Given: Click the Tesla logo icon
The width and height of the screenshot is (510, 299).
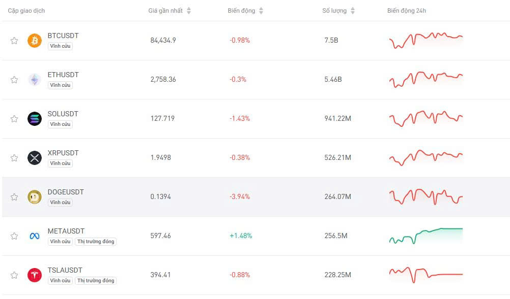Looking at the screenshot, I should tap(34, 275).
